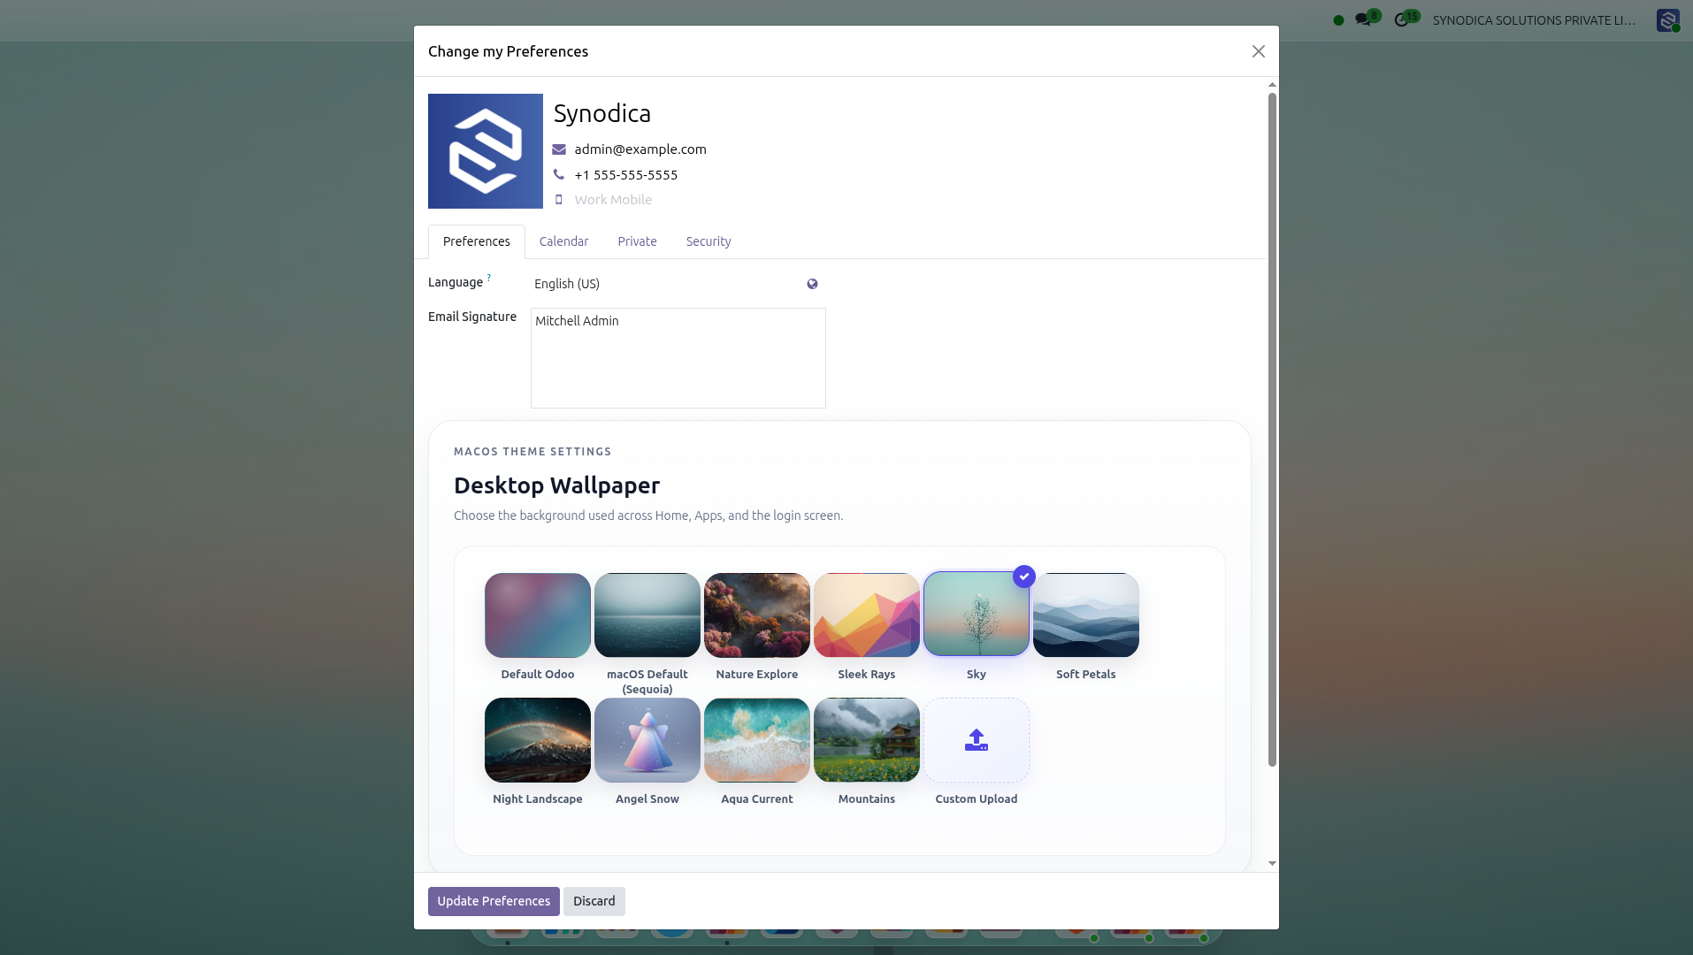Click the Language help question mark
This screenshot has height=955, width=1693.
[489, 278]
